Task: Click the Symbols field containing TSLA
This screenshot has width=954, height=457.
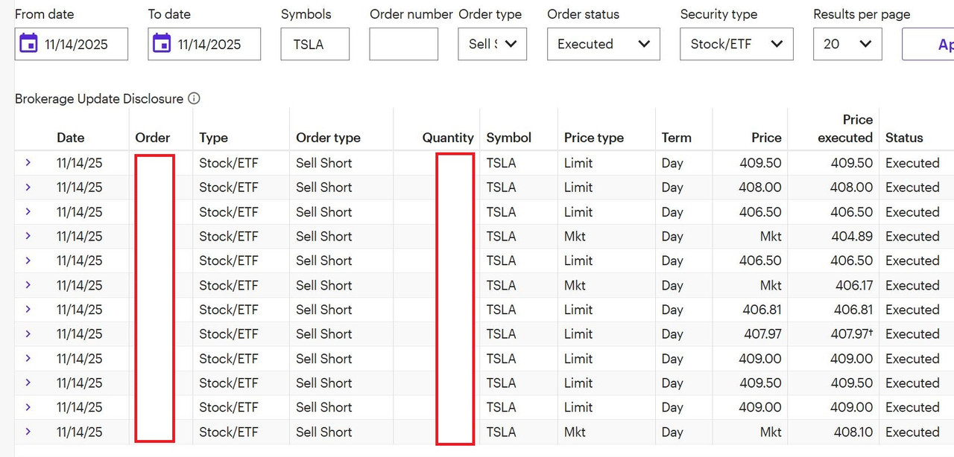Action: [x=315, y=44]
